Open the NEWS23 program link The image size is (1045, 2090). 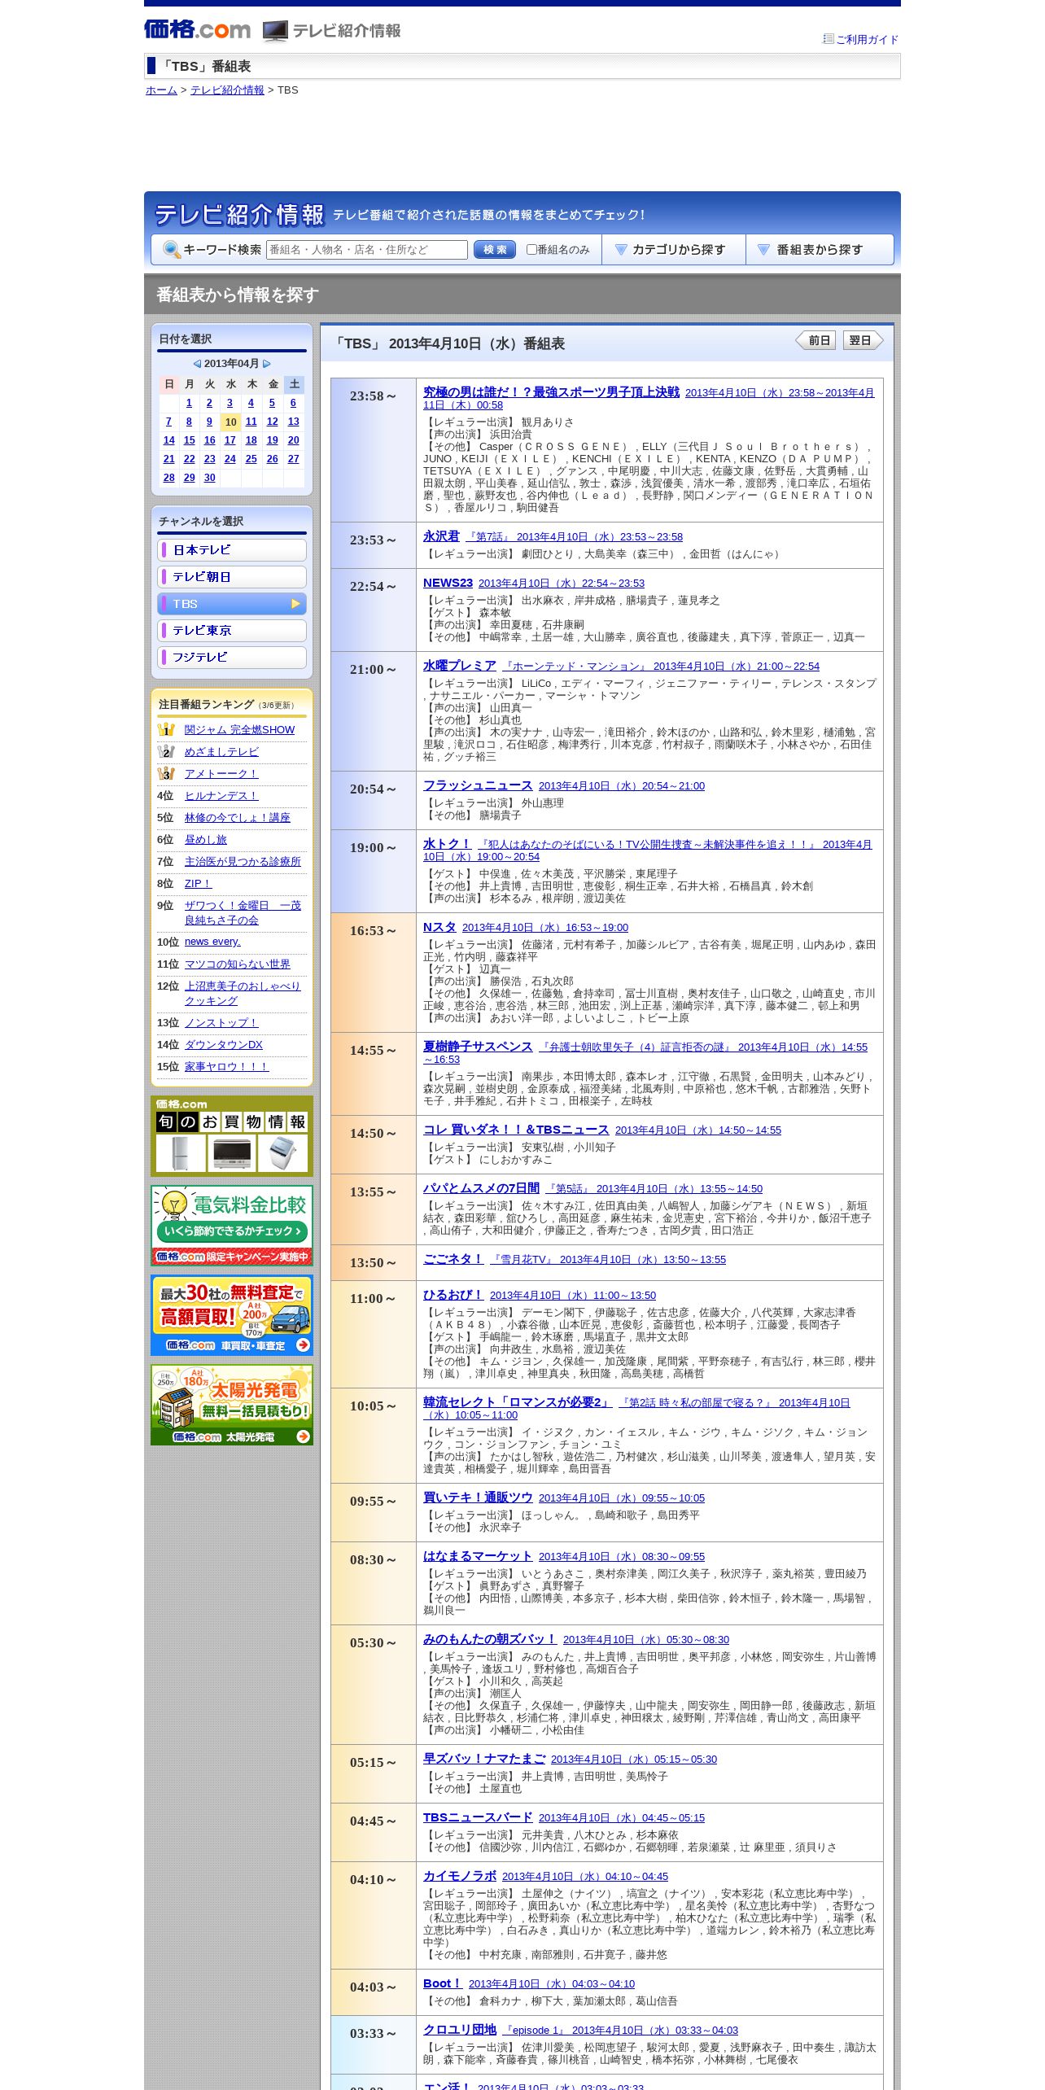coord(448,583)
